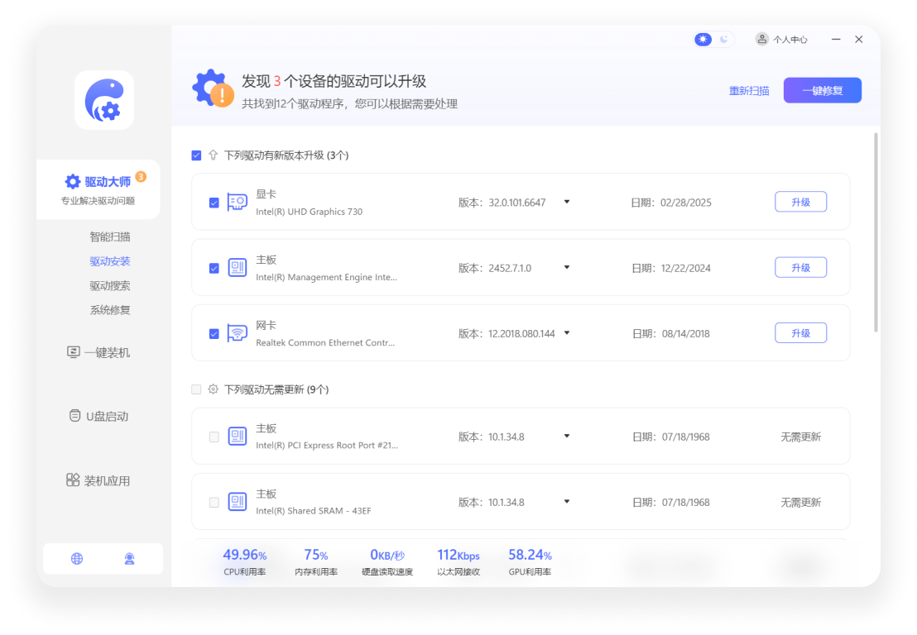The image size is (917, 635).
Task: Open the 驱动大师 sidebar section
Action: [98, 189]
